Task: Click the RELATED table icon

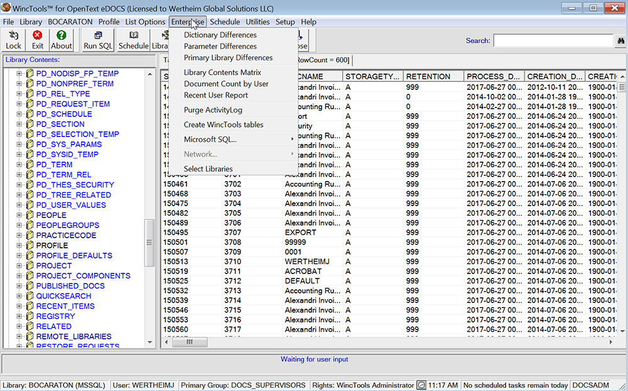Action: [x=30, y=326]
